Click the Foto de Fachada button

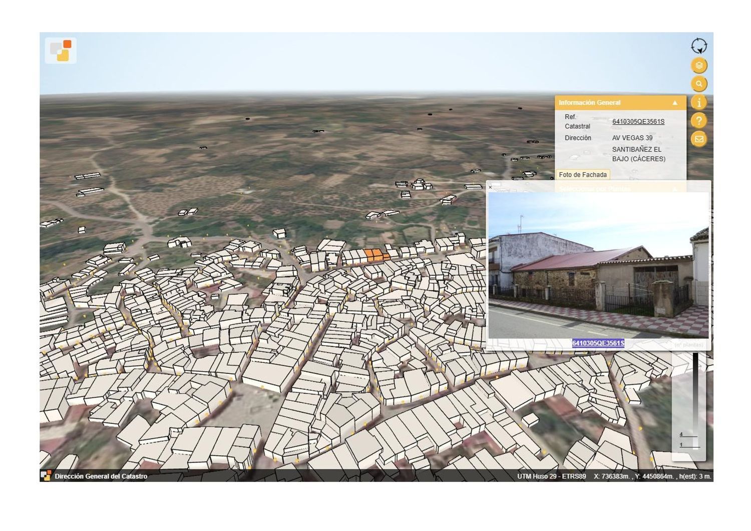583,175
